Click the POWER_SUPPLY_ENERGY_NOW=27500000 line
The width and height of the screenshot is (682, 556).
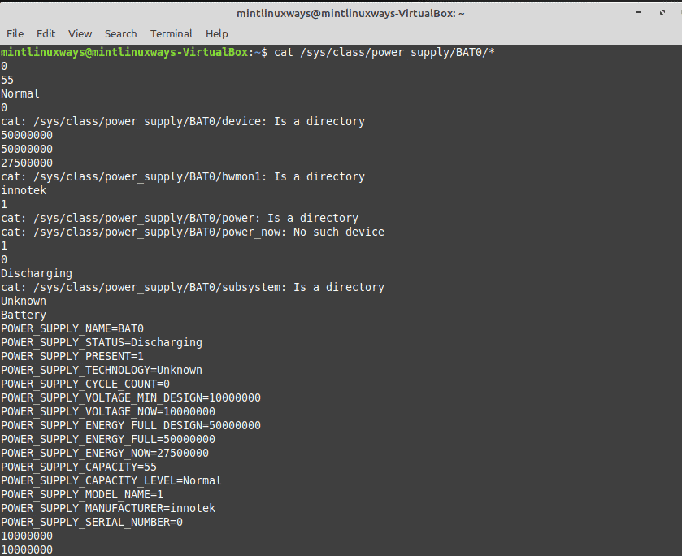point(105,454)
